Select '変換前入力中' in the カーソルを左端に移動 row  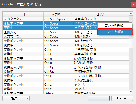pos(23,67)
